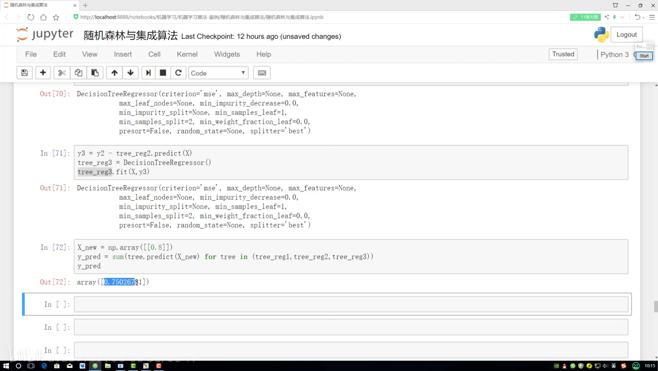
Task: Click the second empty code cell
Action: pos(351,327)
